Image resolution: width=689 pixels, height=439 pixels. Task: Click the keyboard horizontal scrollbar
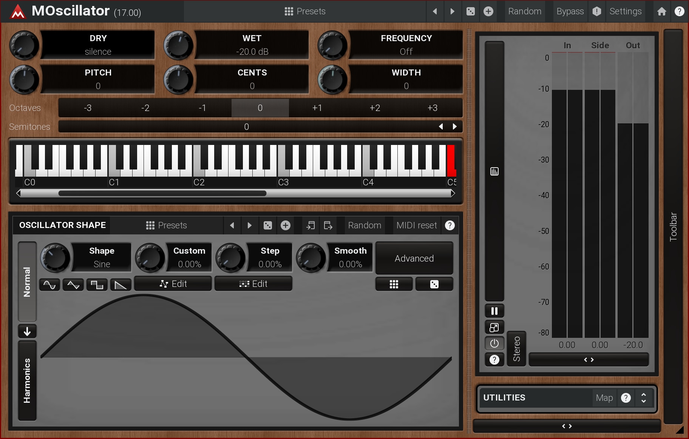pos(162,193)
